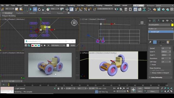Enable the red channel in ActiveShade
174x98 pixels.
[x=33, y=45]
